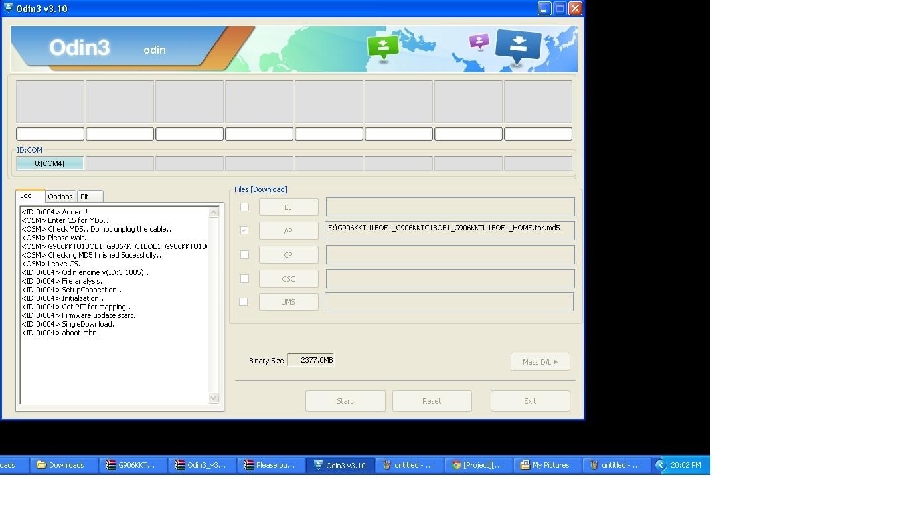Click the UMS file button

point(288,302)
